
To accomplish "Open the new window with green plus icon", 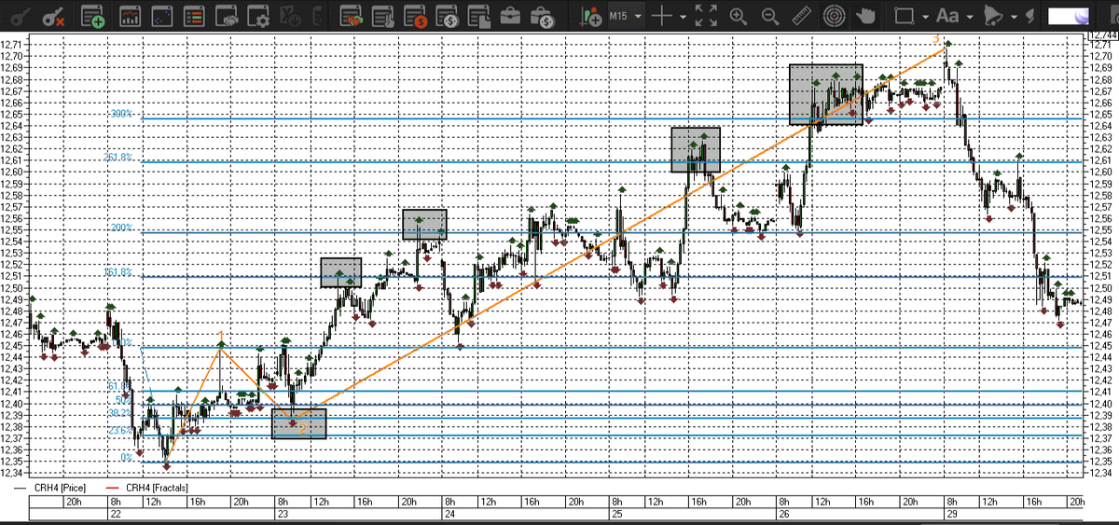I will tap(93, 16).
